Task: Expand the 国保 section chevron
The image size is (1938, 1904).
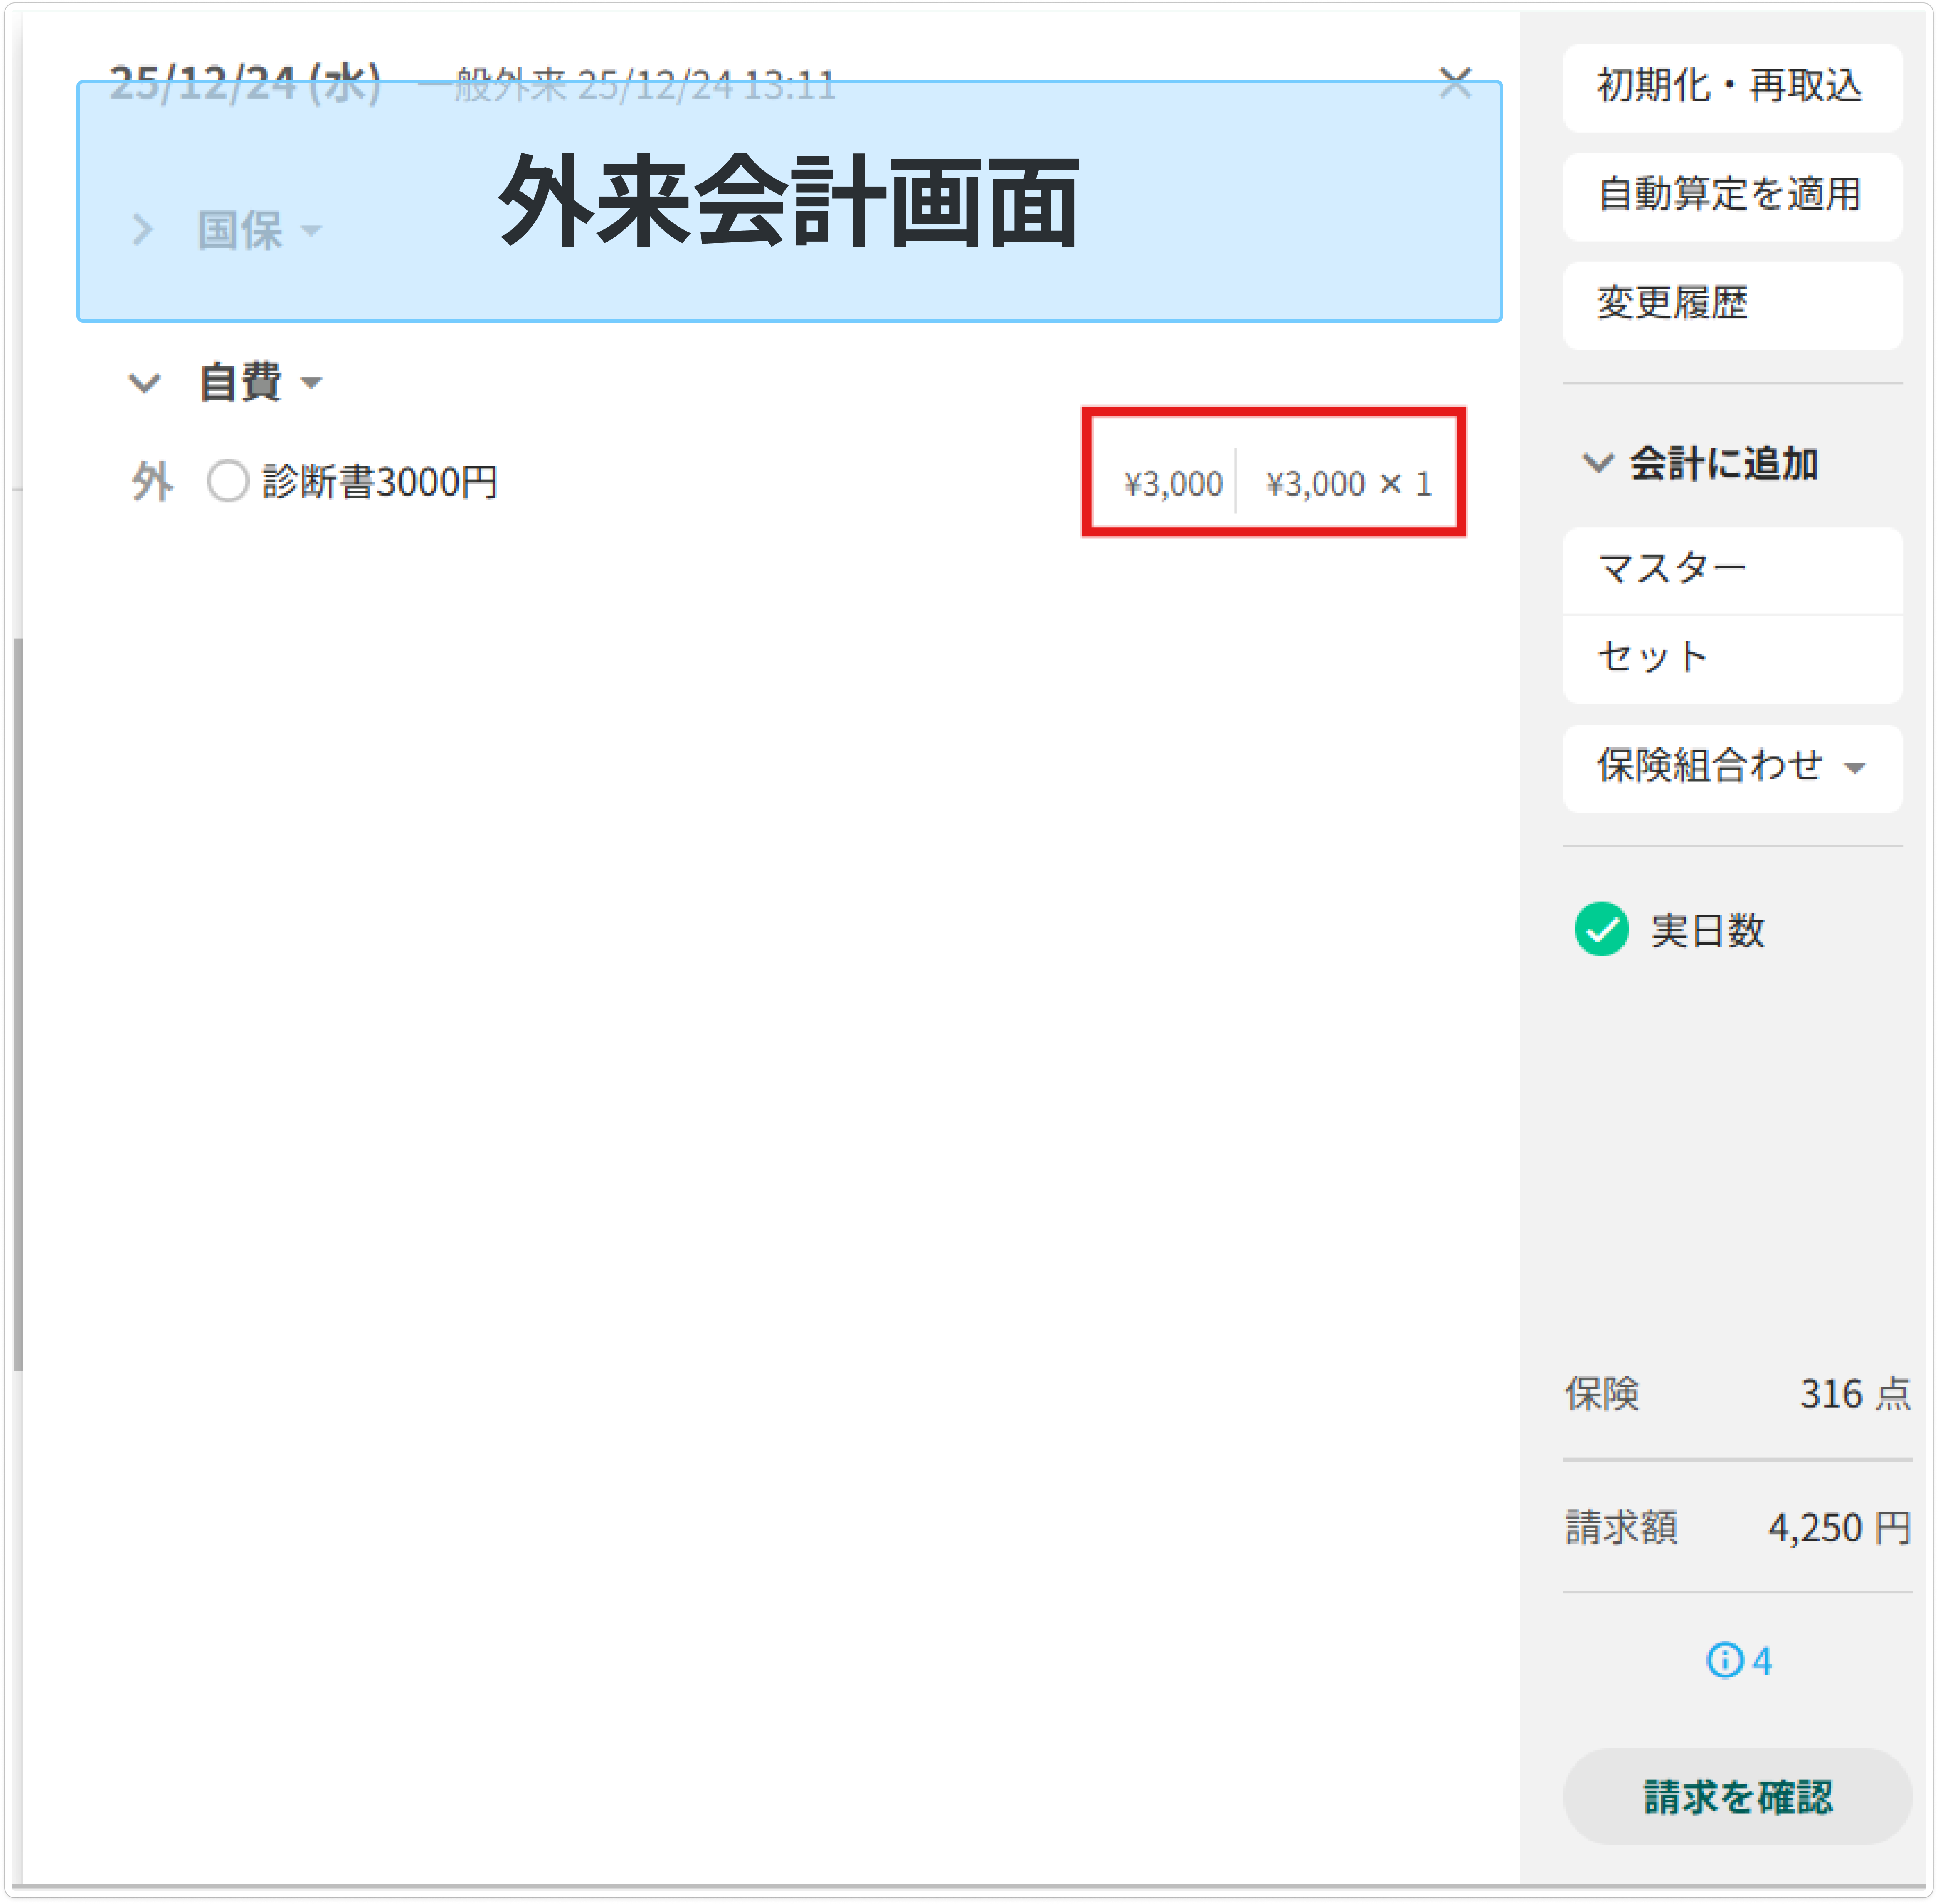Action: coord(143,230)
